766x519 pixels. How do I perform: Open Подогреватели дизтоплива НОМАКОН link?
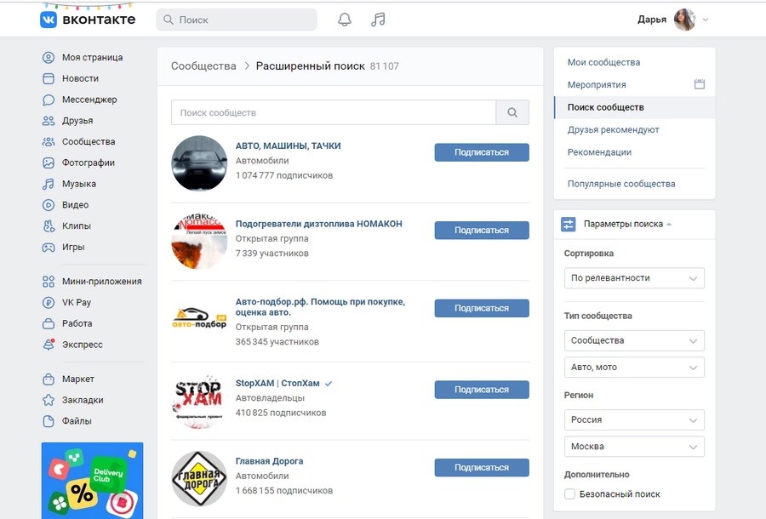319,224
